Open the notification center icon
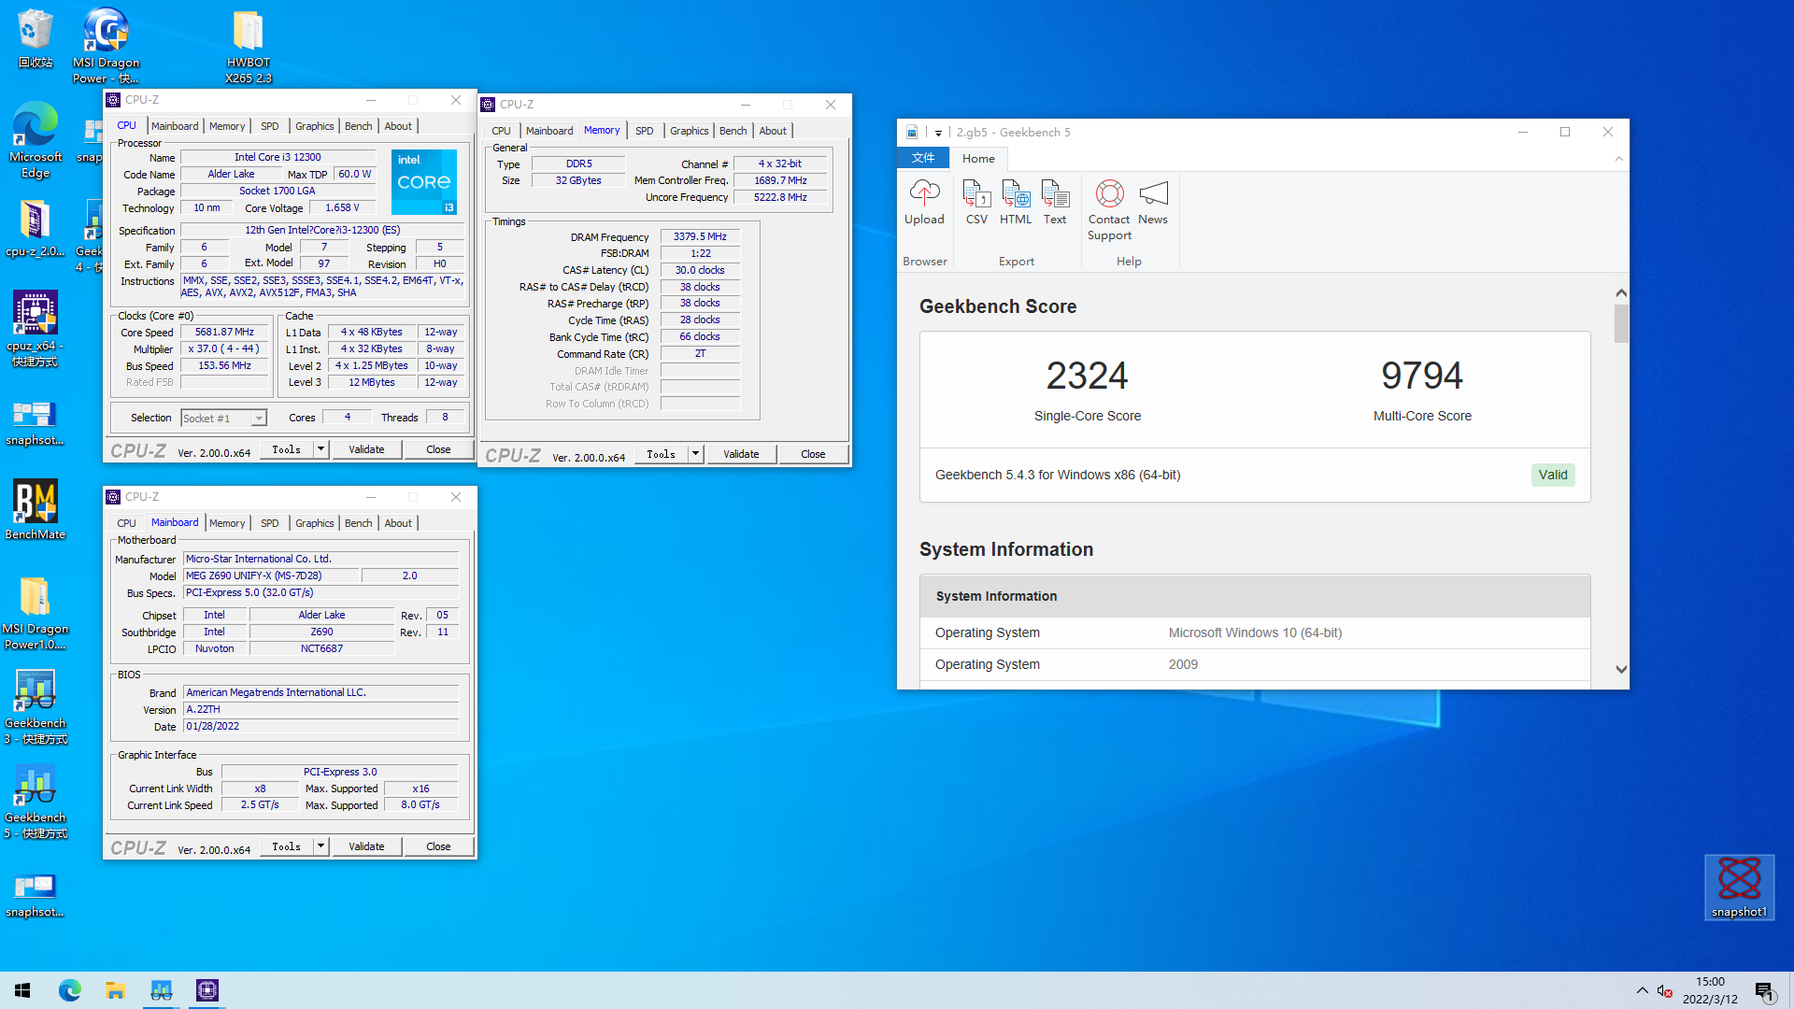Screen dimensions: 1794x1009 [1765, 991]
